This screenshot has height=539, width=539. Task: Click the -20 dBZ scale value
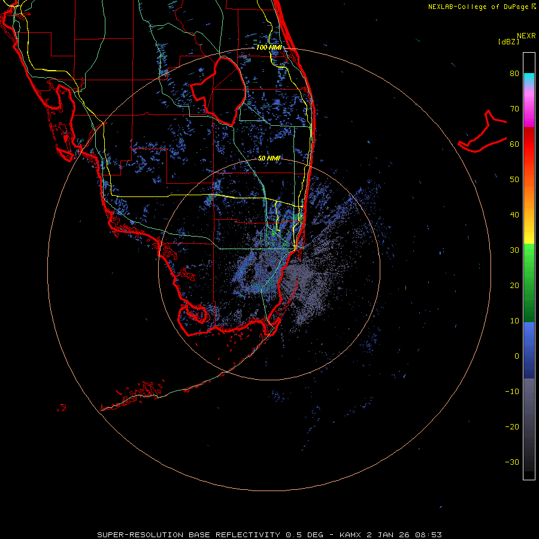(512, 427)
